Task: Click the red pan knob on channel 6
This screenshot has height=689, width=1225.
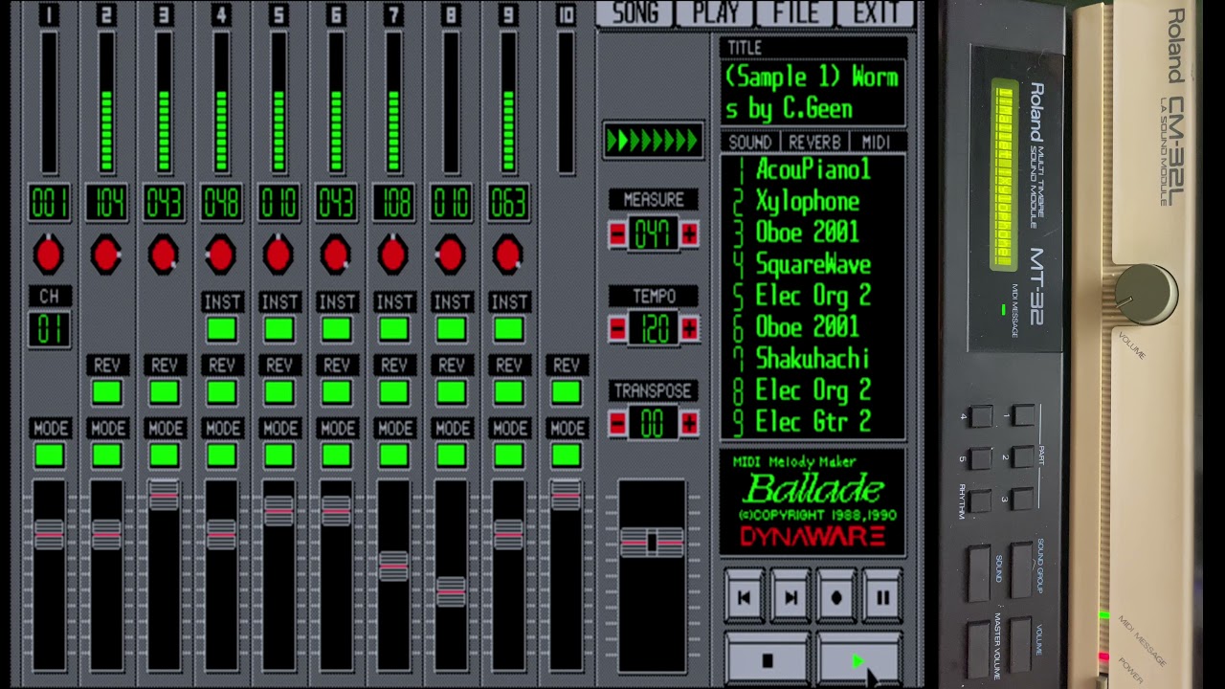Action: coord(336,255)
